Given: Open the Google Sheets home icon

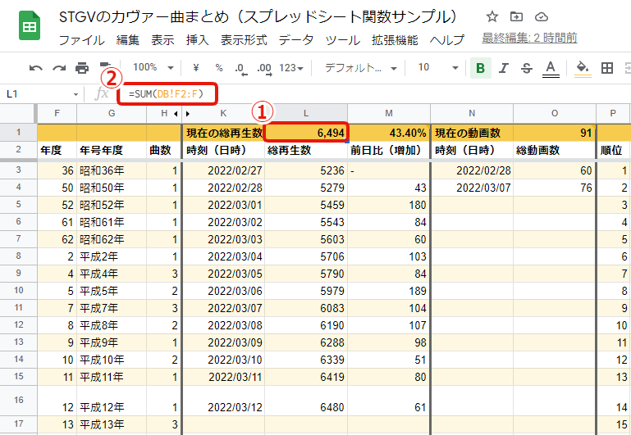Looking at the screenshot, I should click(30, 27).
